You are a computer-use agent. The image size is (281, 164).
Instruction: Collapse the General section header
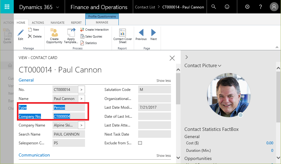point(26,80)
